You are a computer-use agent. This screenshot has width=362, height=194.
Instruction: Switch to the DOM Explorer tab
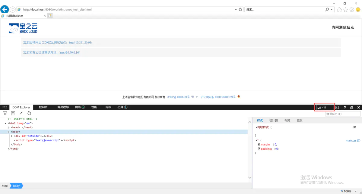coord(21,107)
